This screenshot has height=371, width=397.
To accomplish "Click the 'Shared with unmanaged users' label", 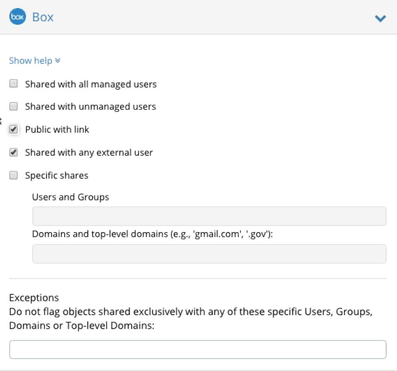I will [91, 107].
